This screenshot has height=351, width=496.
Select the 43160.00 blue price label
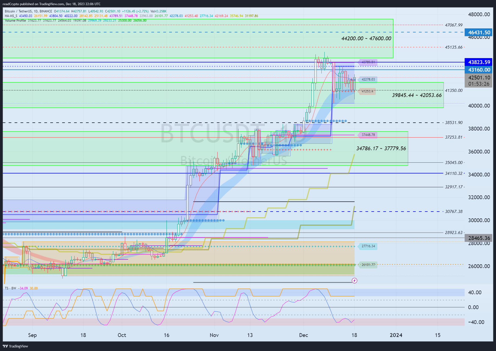pos(479,70)
